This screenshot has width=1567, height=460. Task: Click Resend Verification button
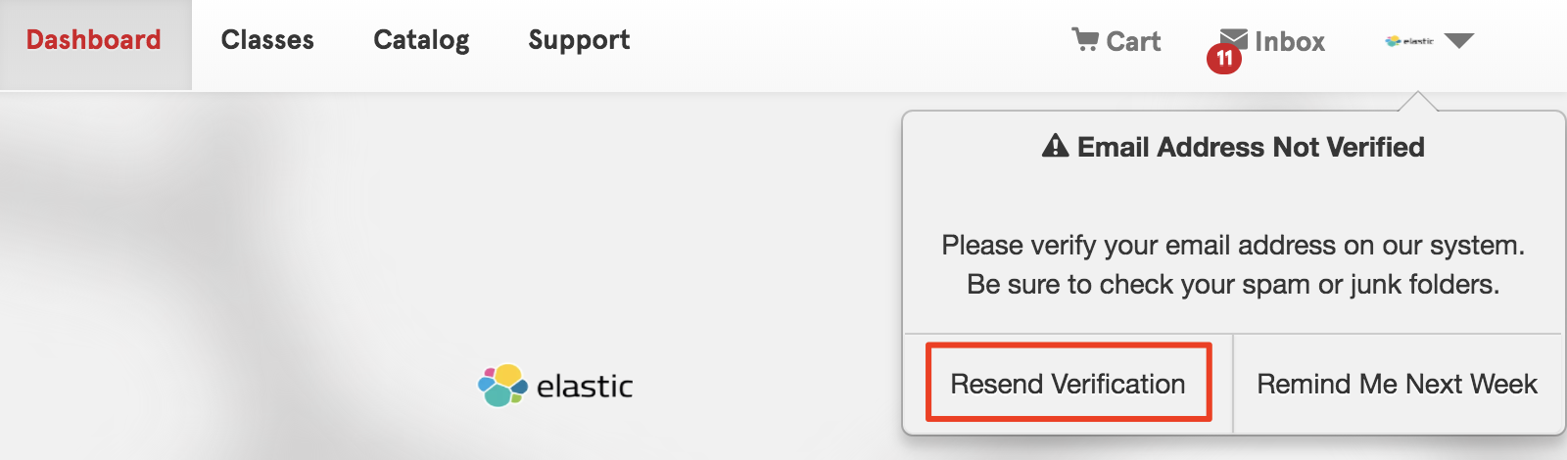click(x=1068, y=383)
